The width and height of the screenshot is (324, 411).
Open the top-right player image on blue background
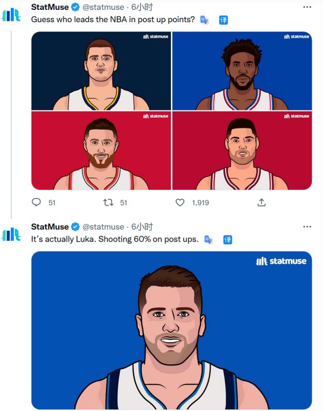242,71
